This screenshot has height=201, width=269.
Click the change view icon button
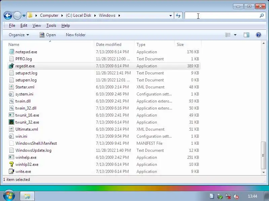point(228,35)
